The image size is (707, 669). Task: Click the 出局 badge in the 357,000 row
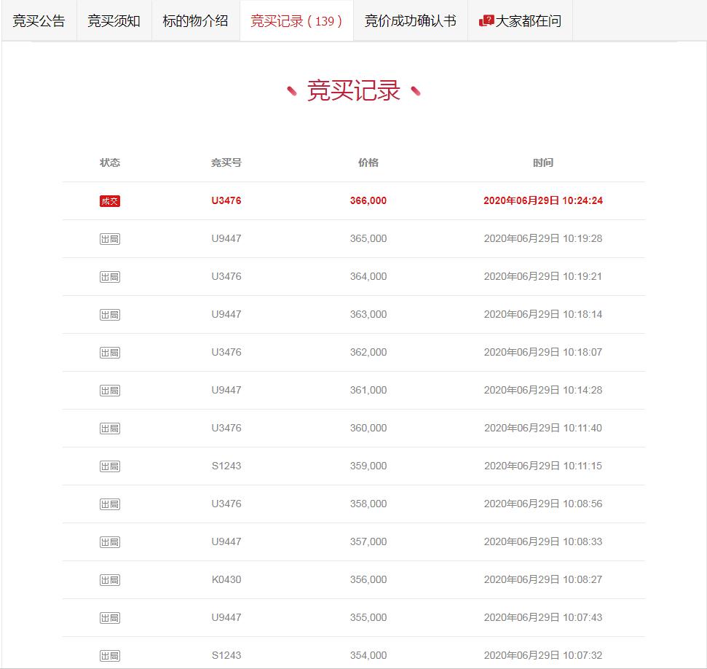tap(110, 542)
